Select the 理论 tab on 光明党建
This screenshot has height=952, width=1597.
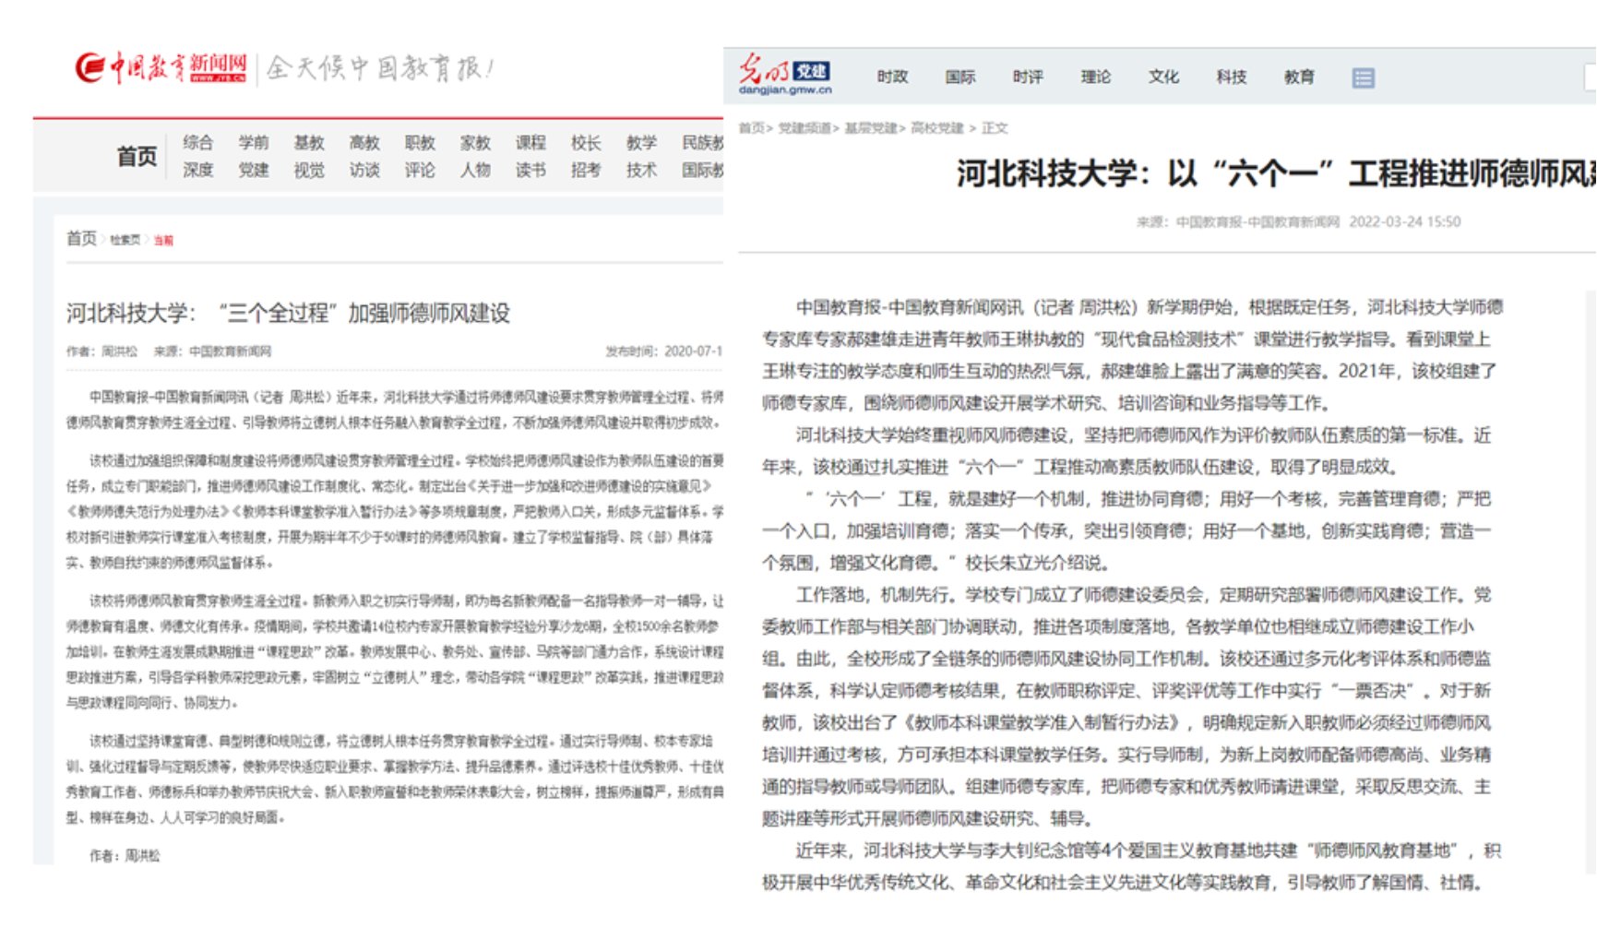(x=1095, y=77)
